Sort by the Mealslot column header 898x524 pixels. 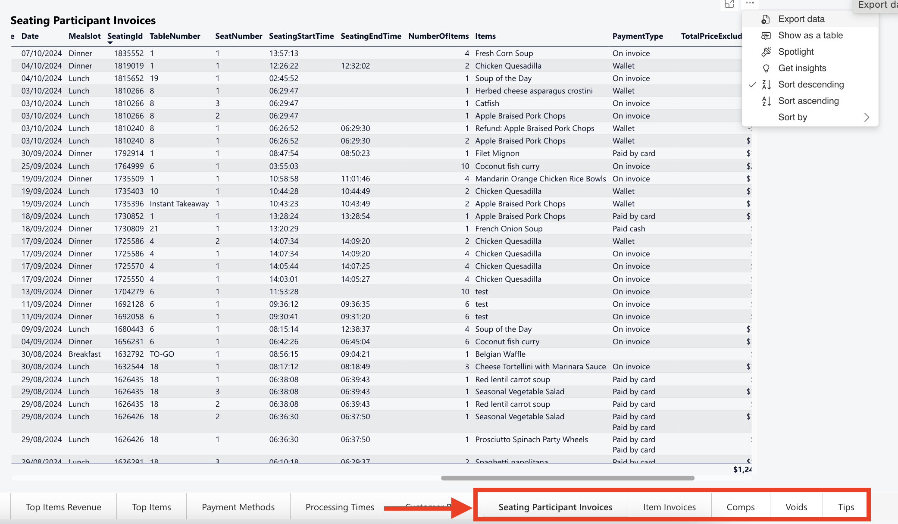(x=84, y=36)
